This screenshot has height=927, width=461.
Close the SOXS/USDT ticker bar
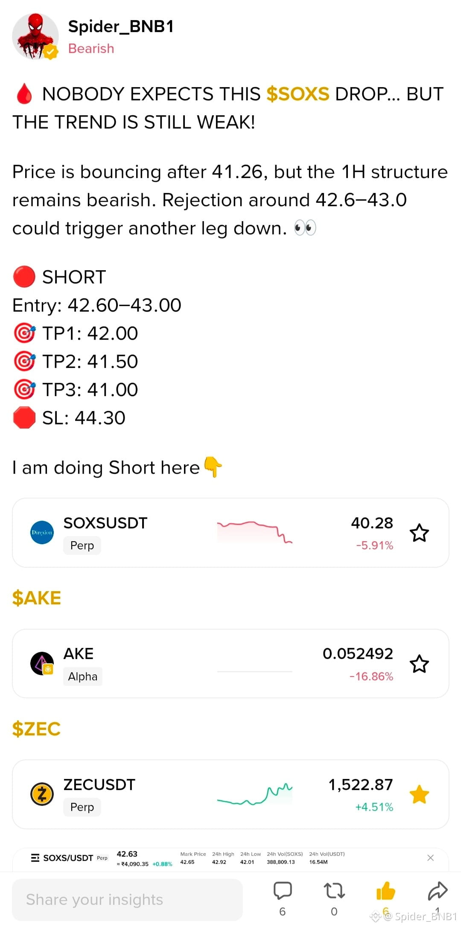(430, 858)
